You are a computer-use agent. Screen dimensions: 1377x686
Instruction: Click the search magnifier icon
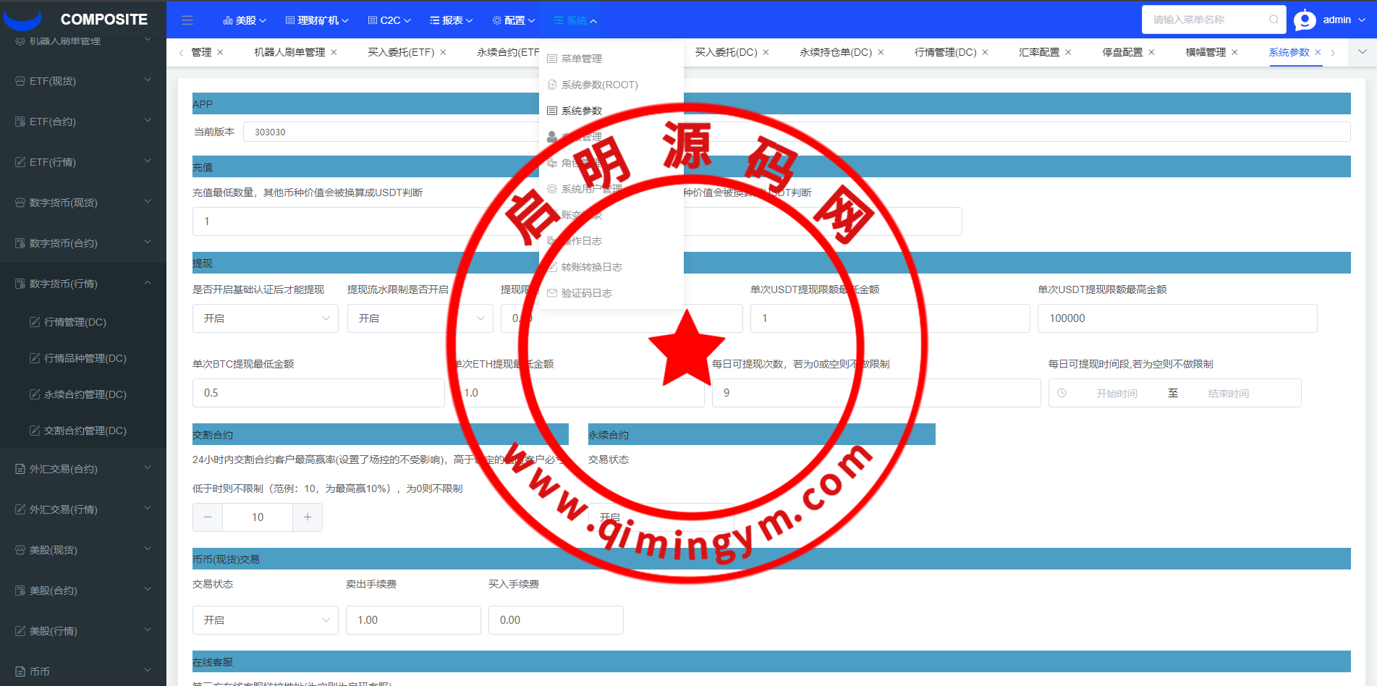[1274, 20]
